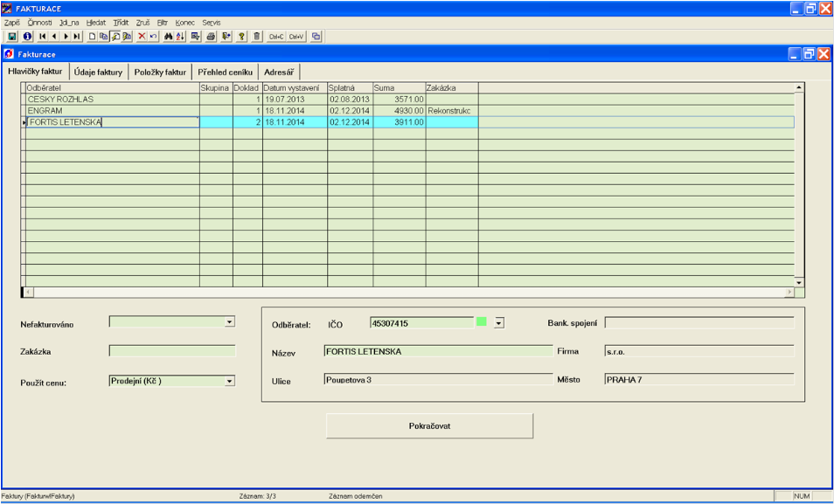Jump to last record toolbar arrow
The width and height of the screenshot is (834, 504).
77,36
